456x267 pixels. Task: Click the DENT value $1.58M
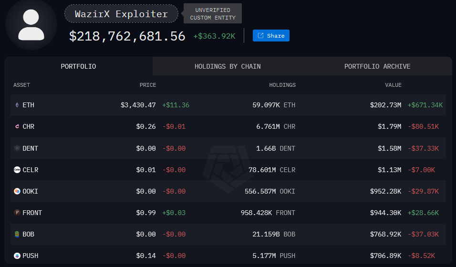(389, 148)
